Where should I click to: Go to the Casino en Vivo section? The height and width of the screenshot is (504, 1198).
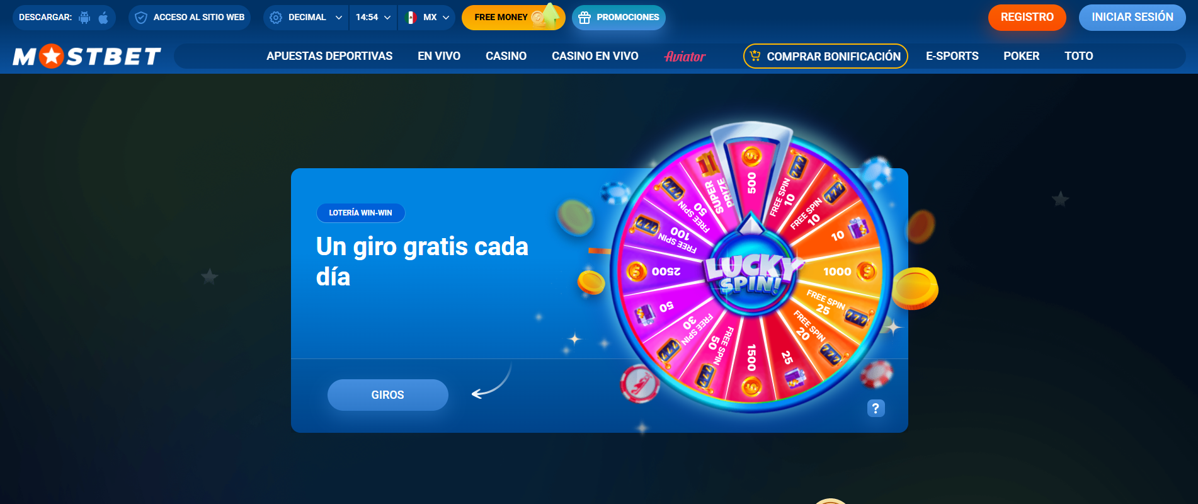pyautogui.click(x=595, y=56)
